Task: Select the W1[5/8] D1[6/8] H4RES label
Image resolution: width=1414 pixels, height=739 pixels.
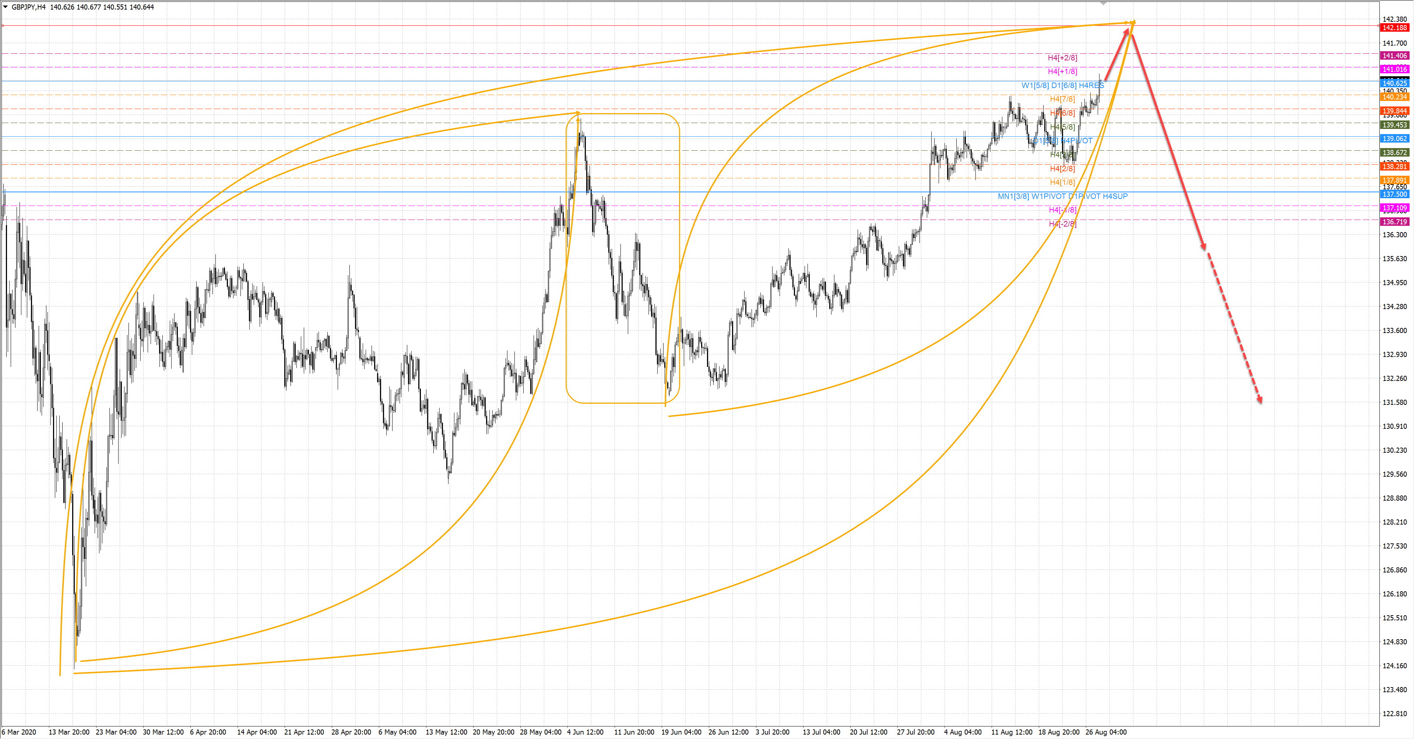Action: click(1062, 85)
